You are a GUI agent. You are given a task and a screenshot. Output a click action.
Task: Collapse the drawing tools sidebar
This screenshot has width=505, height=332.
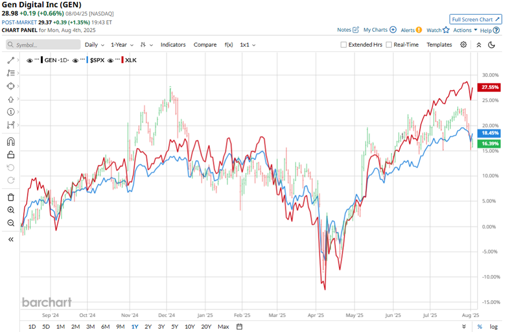(x=11, y=239)
